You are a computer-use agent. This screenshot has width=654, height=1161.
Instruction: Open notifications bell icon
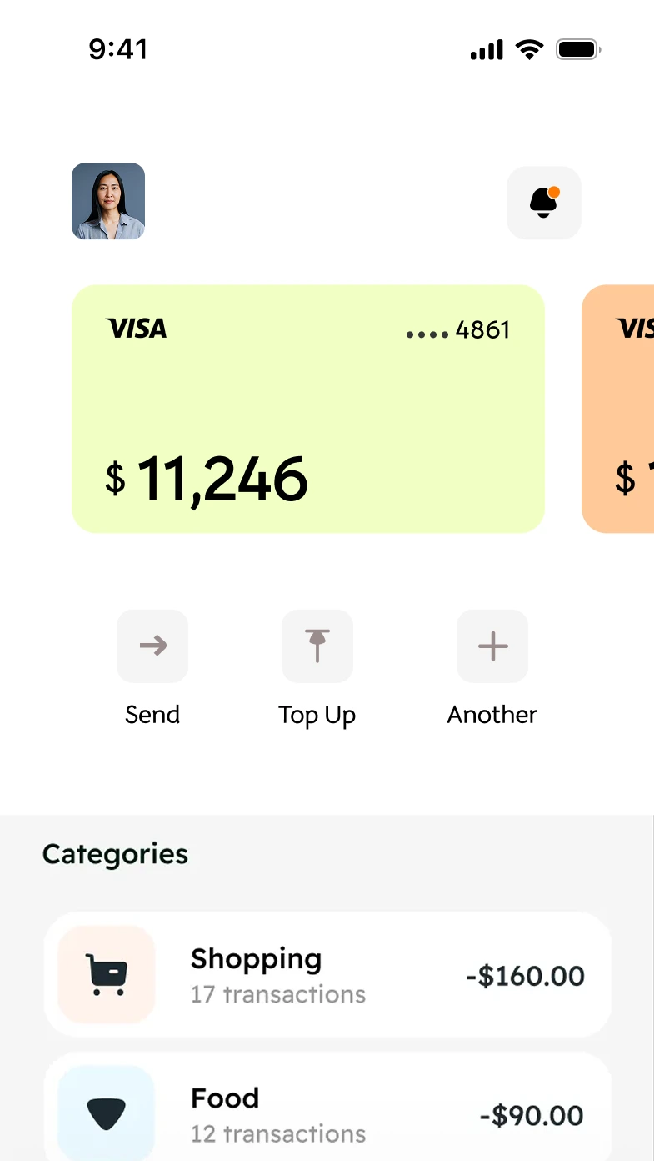tap(543, 203)
